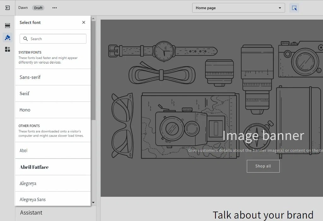Viewport: 323px width, 221px height.
Task: Open the three-dot theme actions menu
Action: coord(55,8)
